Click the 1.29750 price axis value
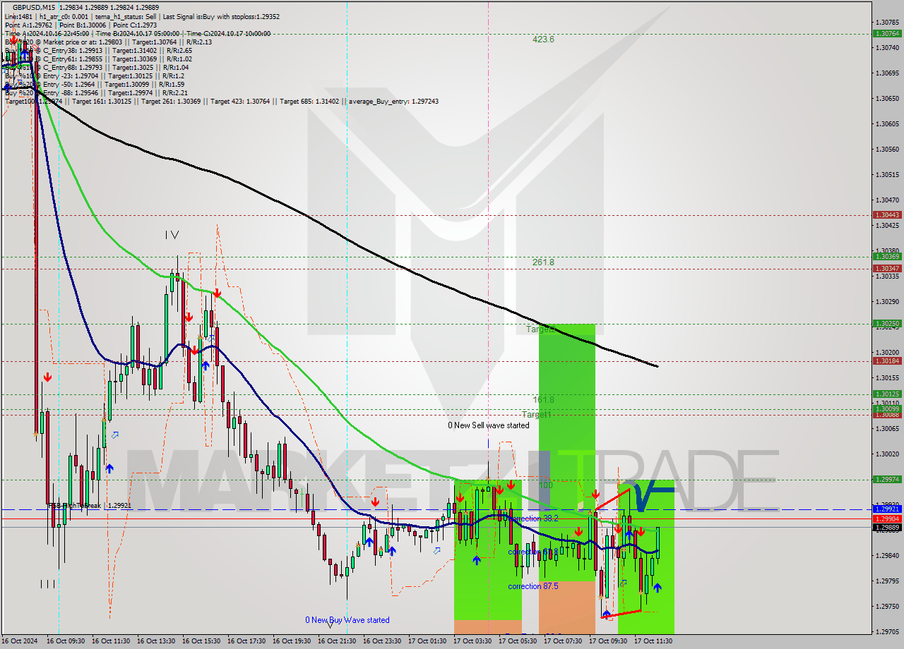The image size is (904, 649). pyautogui.click(x=886, y=606)
